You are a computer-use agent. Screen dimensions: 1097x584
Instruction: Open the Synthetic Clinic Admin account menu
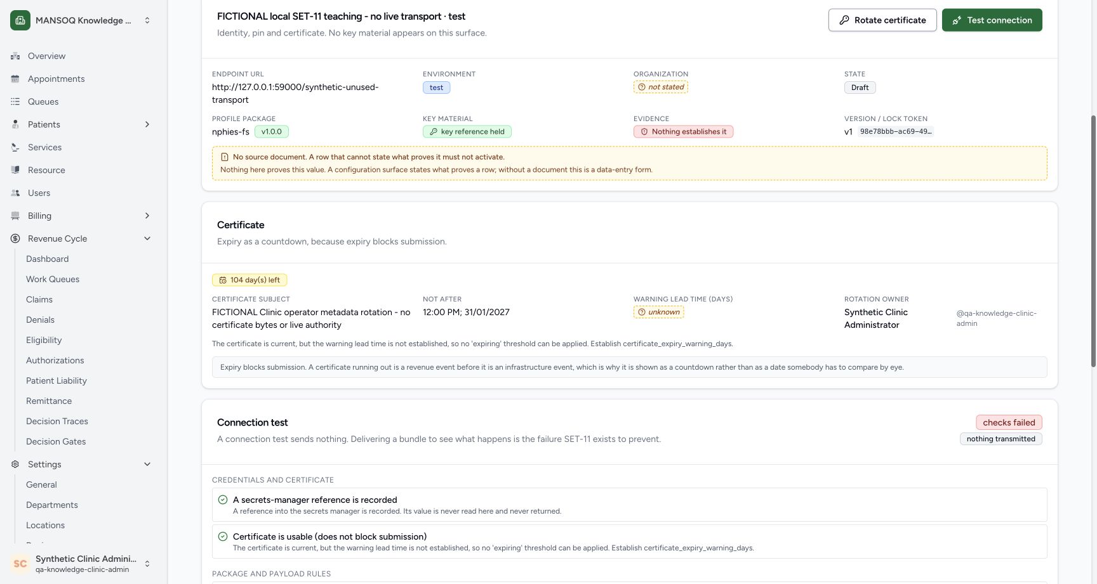coord(81,564)
